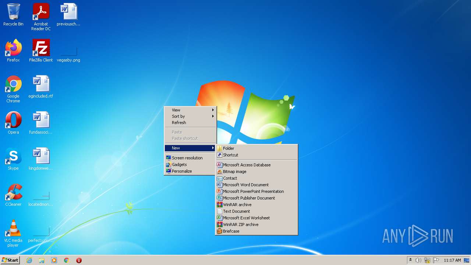Select the perfectxxx file icon
The height and width of the screenshot is (265, 471).
coord(41,235)
